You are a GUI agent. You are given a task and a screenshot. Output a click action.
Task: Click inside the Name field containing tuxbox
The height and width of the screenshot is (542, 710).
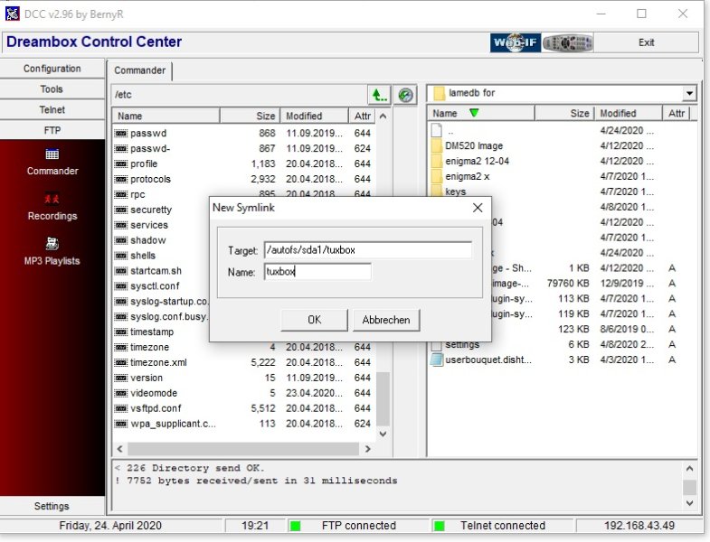coord(317,272)
